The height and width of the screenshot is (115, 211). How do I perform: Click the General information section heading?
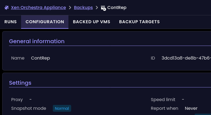[37, 41]
